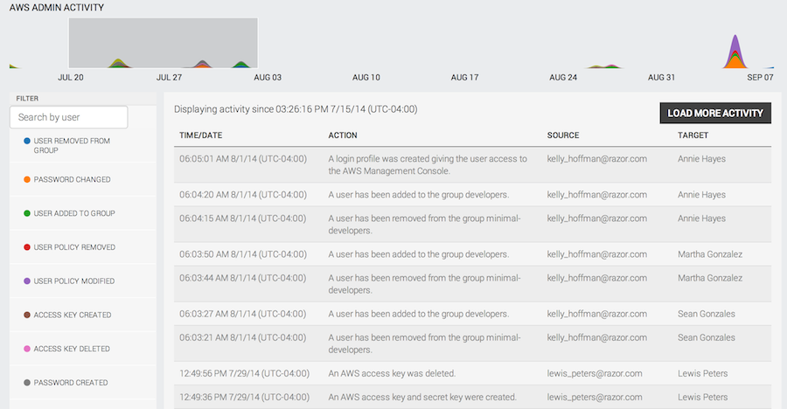787x409 pixels.
Task: Click the Aug 17 timeline label
Action: coord(464,78)
